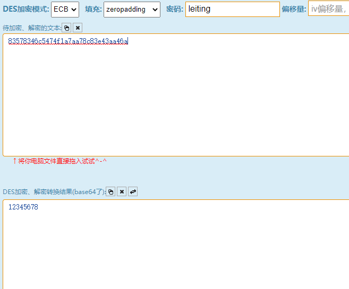This screenshot has width=349, height=289.
Task: Click inside the result textarea showing 12345678
Action: point(176,244)
